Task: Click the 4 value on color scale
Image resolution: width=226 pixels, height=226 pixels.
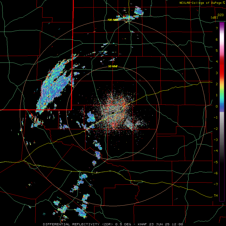Action: 217,62
